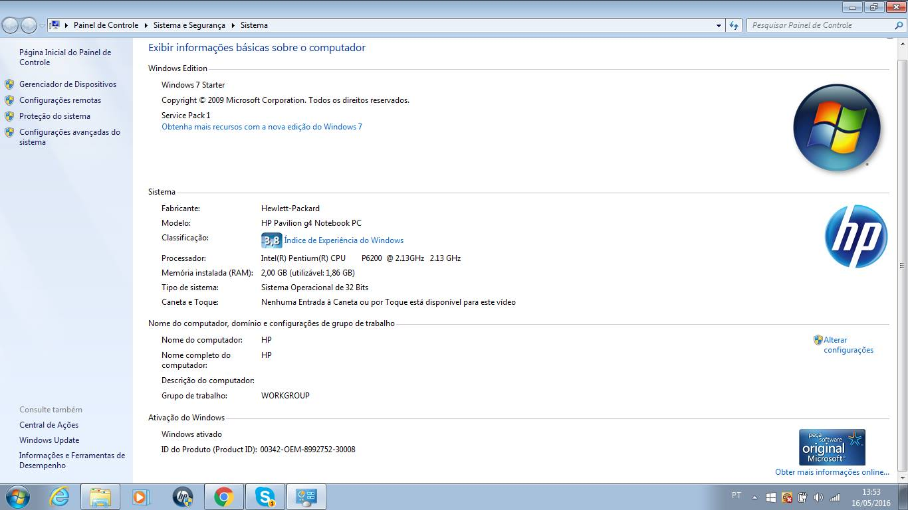
Task: Click 'Windows 7 Starter' text
Action: (193, 85)
